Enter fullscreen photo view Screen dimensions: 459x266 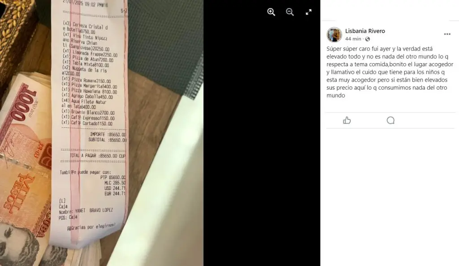308,12
